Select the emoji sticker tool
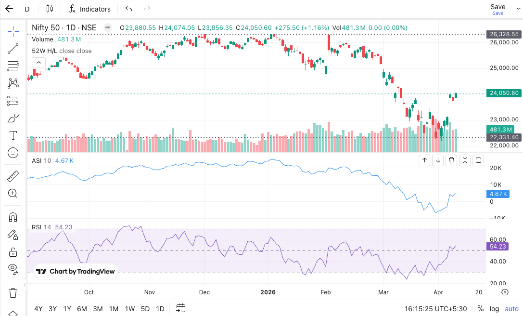This screenshot has width=523, height=316. [x=13, y=153]
